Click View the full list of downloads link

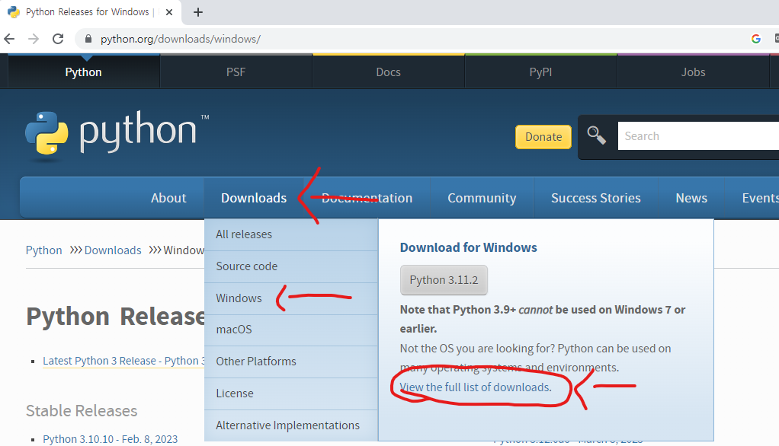(x=476, y=387)
